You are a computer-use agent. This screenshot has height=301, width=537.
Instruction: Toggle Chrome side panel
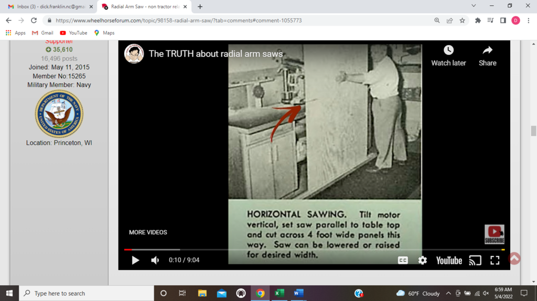[503, 20]
